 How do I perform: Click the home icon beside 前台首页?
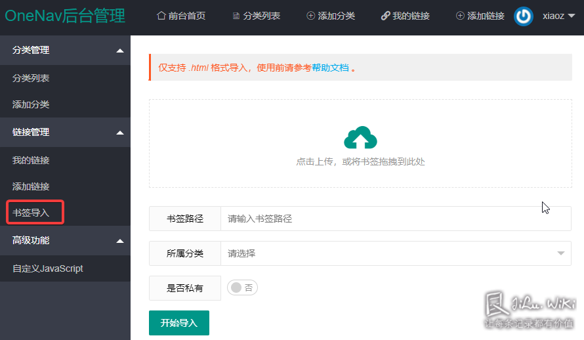point(161,16)
